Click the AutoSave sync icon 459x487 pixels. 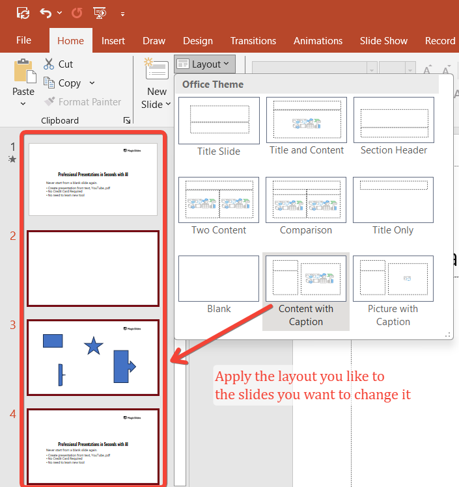22,12
